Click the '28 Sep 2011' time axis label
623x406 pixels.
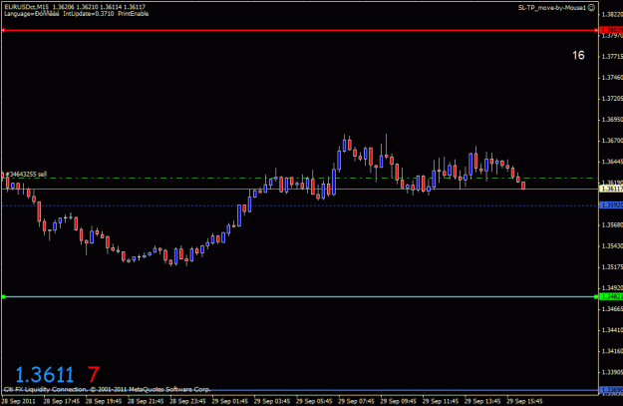point(19,401)
